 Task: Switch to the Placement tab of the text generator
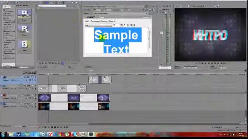coord(95,21)
